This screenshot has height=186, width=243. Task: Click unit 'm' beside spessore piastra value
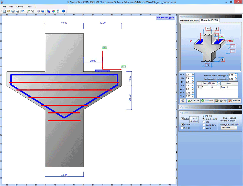point(236,75)
